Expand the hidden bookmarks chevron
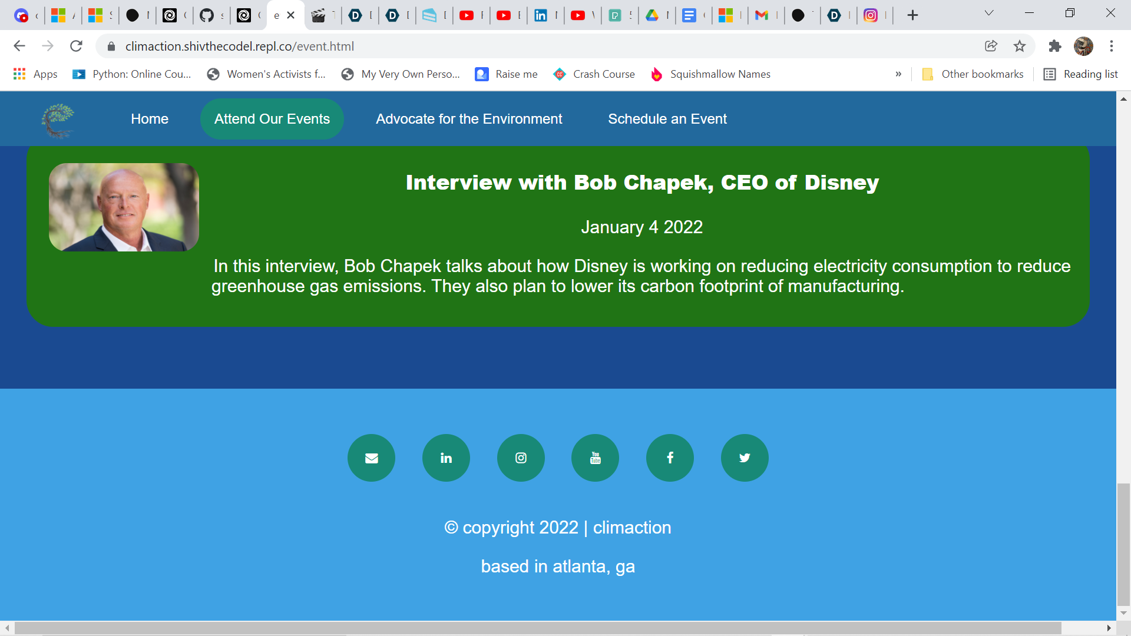 point(898,74)
